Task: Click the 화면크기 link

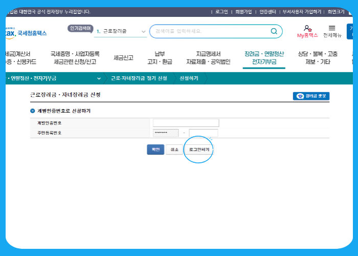Action: click(336, 12)
